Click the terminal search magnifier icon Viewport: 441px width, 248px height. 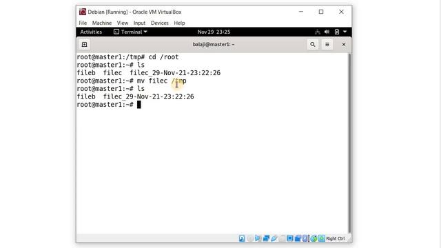(312, 44)
